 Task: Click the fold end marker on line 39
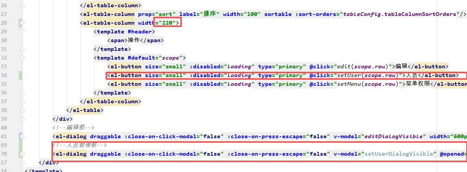[22, 119]
